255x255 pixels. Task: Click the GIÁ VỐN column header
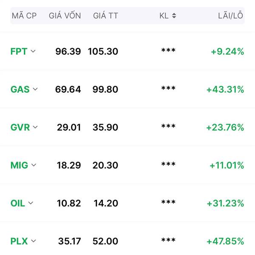tap(64, 16)
